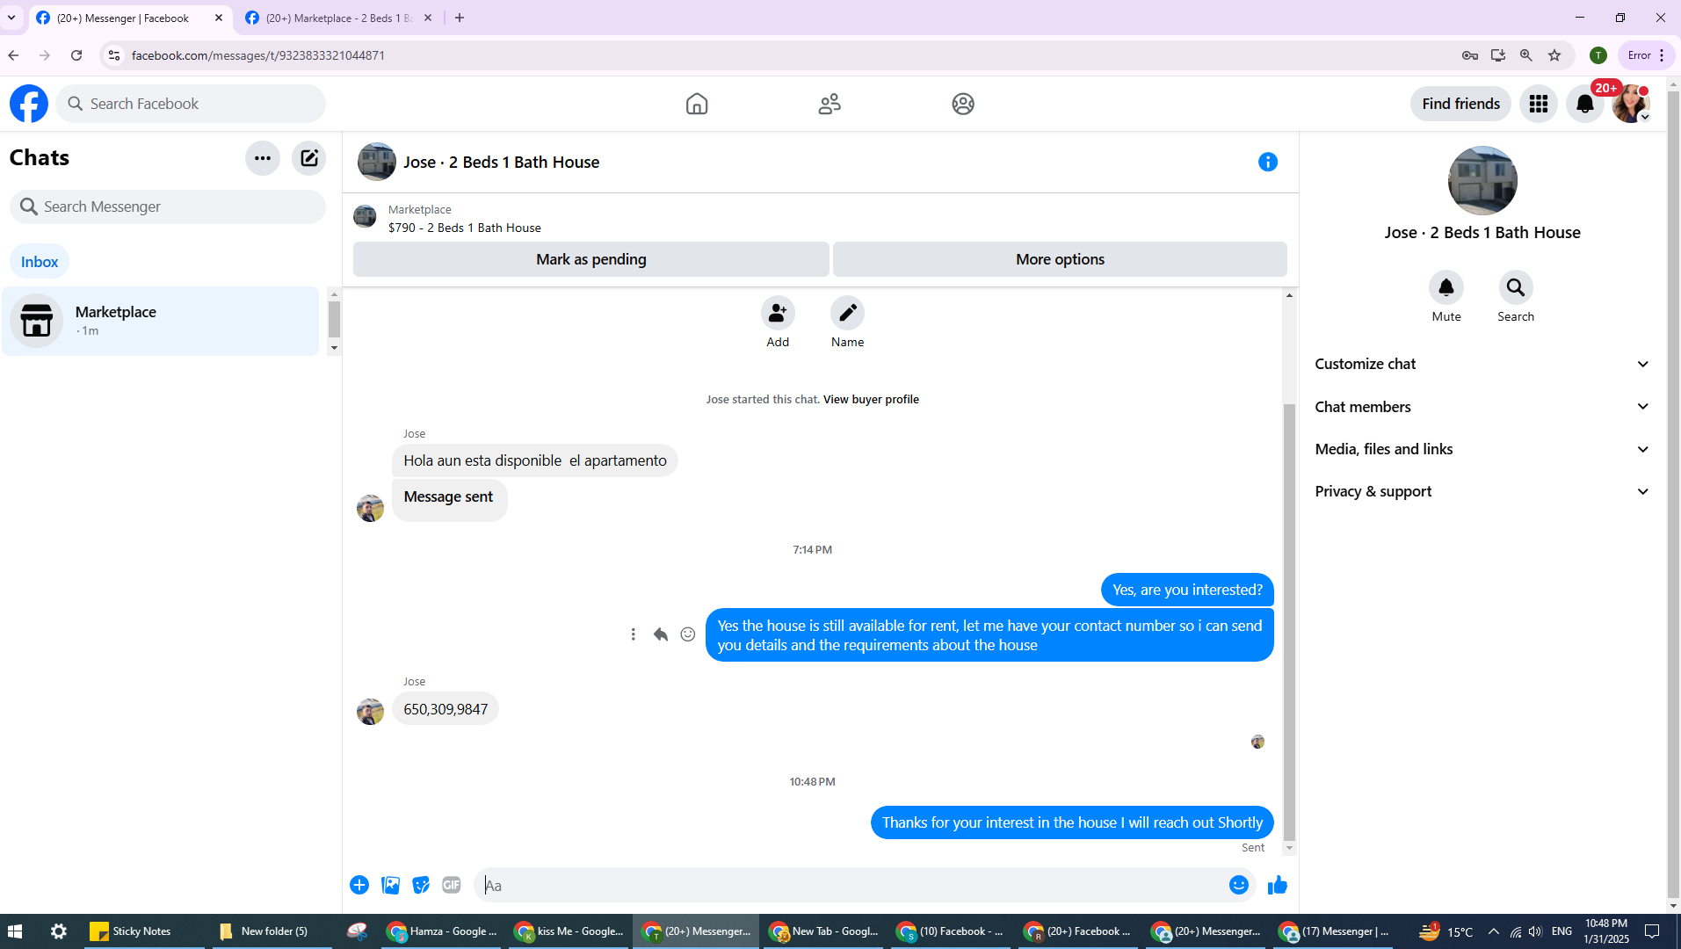Open the browser tab search dropdown
The width and height of the screenshot is (1681, 949).
tap(11, 18)
